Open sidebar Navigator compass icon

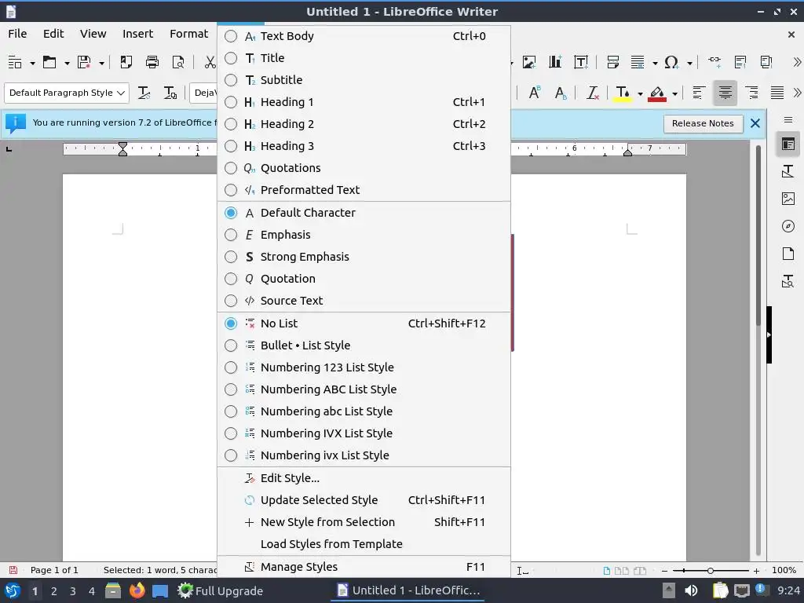(788, 226)
